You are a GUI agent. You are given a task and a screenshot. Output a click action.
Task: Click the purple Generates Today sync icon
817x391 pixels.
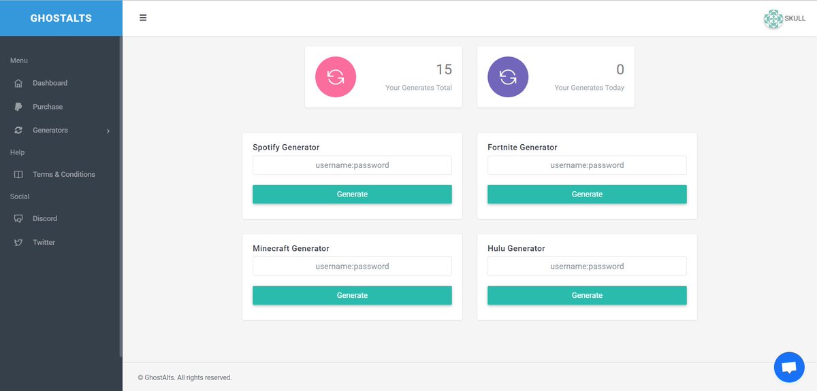tap(508, 77)
